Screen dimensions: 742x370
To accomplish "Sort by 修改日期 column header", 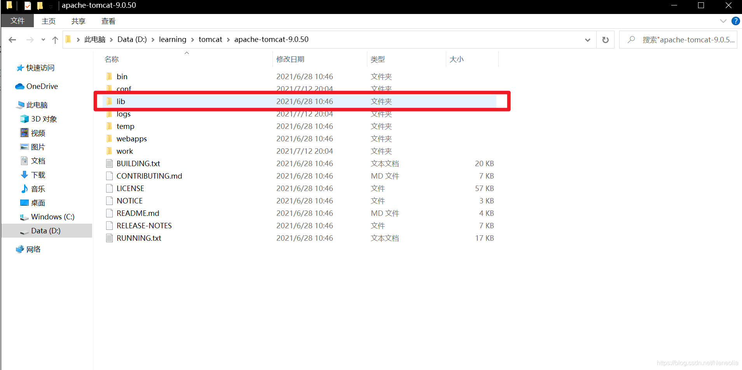I will click(290, 59).
